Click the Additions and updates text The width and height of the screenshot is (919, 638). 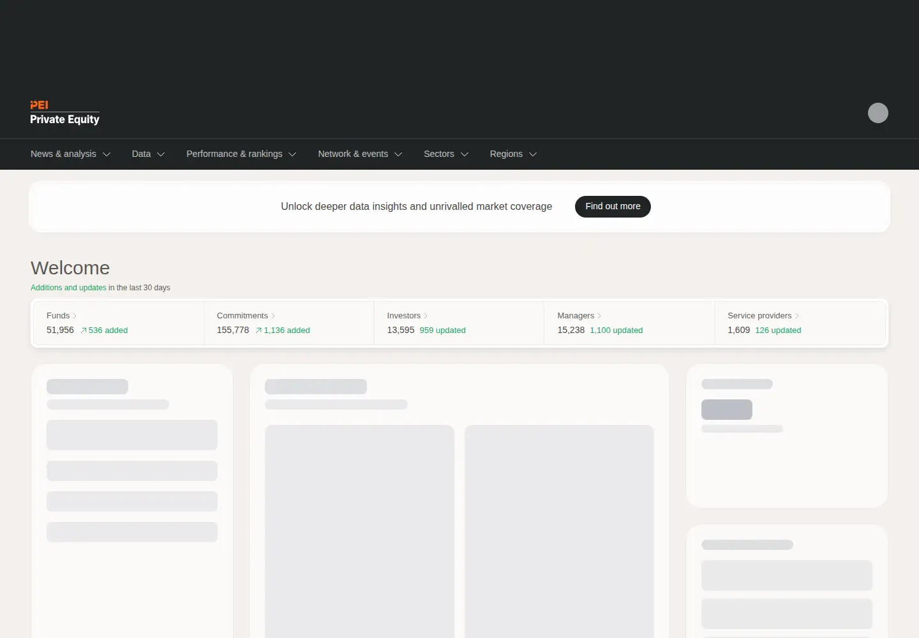[x=68, y=288]
